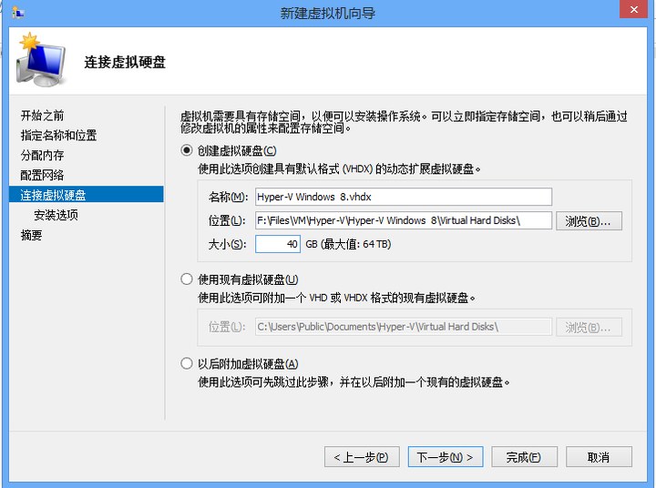The width and height of the screenshot is (656, 488).
Task: Click the 大小 field showing 40
Action: pyautogui.click(x=278, y=244)
